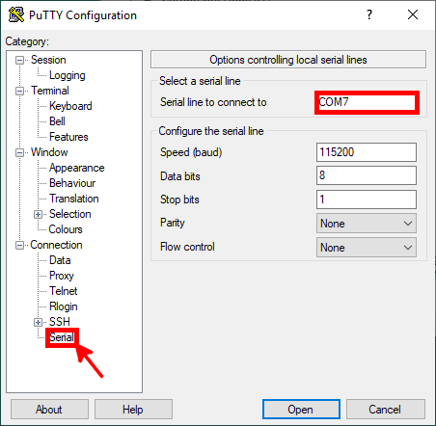The width and height of the screenshot is (436, 426).
Task: Click Open to start the session
Action: tap(301, 410)
